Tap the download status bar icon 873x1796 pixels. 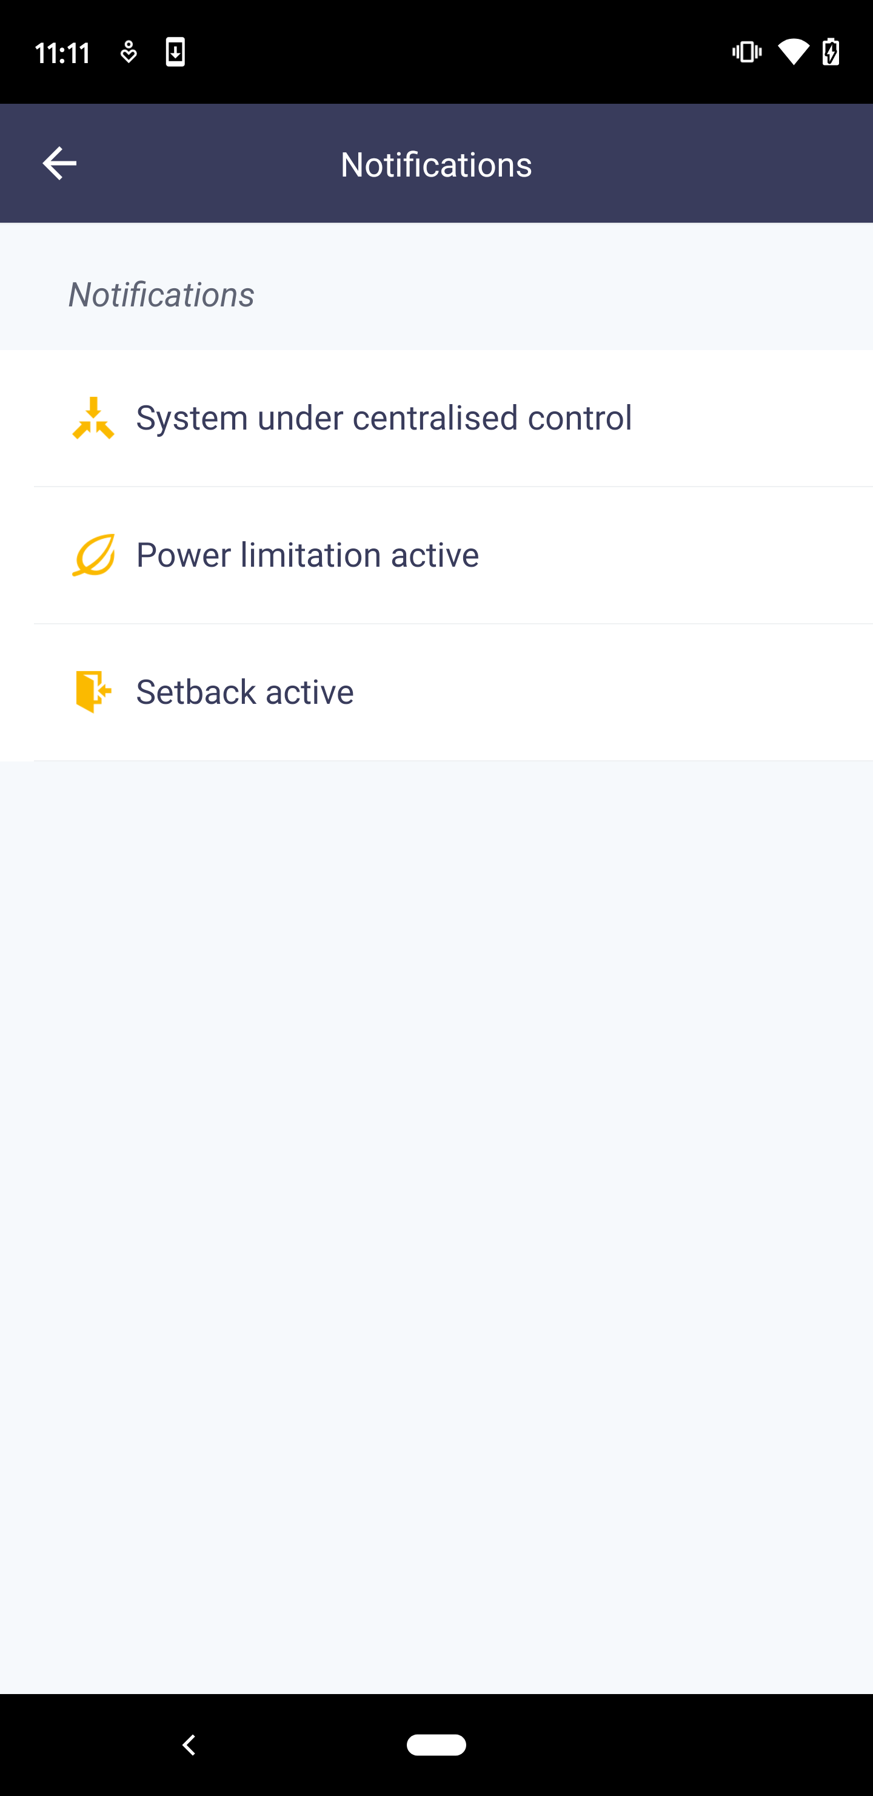point(175,52)
